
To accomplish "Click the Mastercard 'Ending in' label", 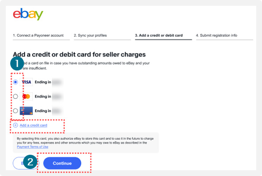I will point(43,97).
